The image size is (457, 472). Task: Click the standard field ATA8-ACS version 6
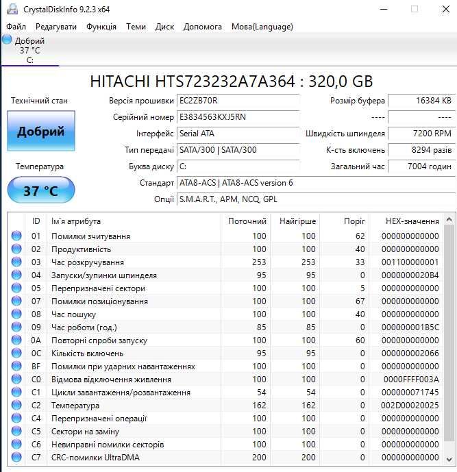point(316,183)
